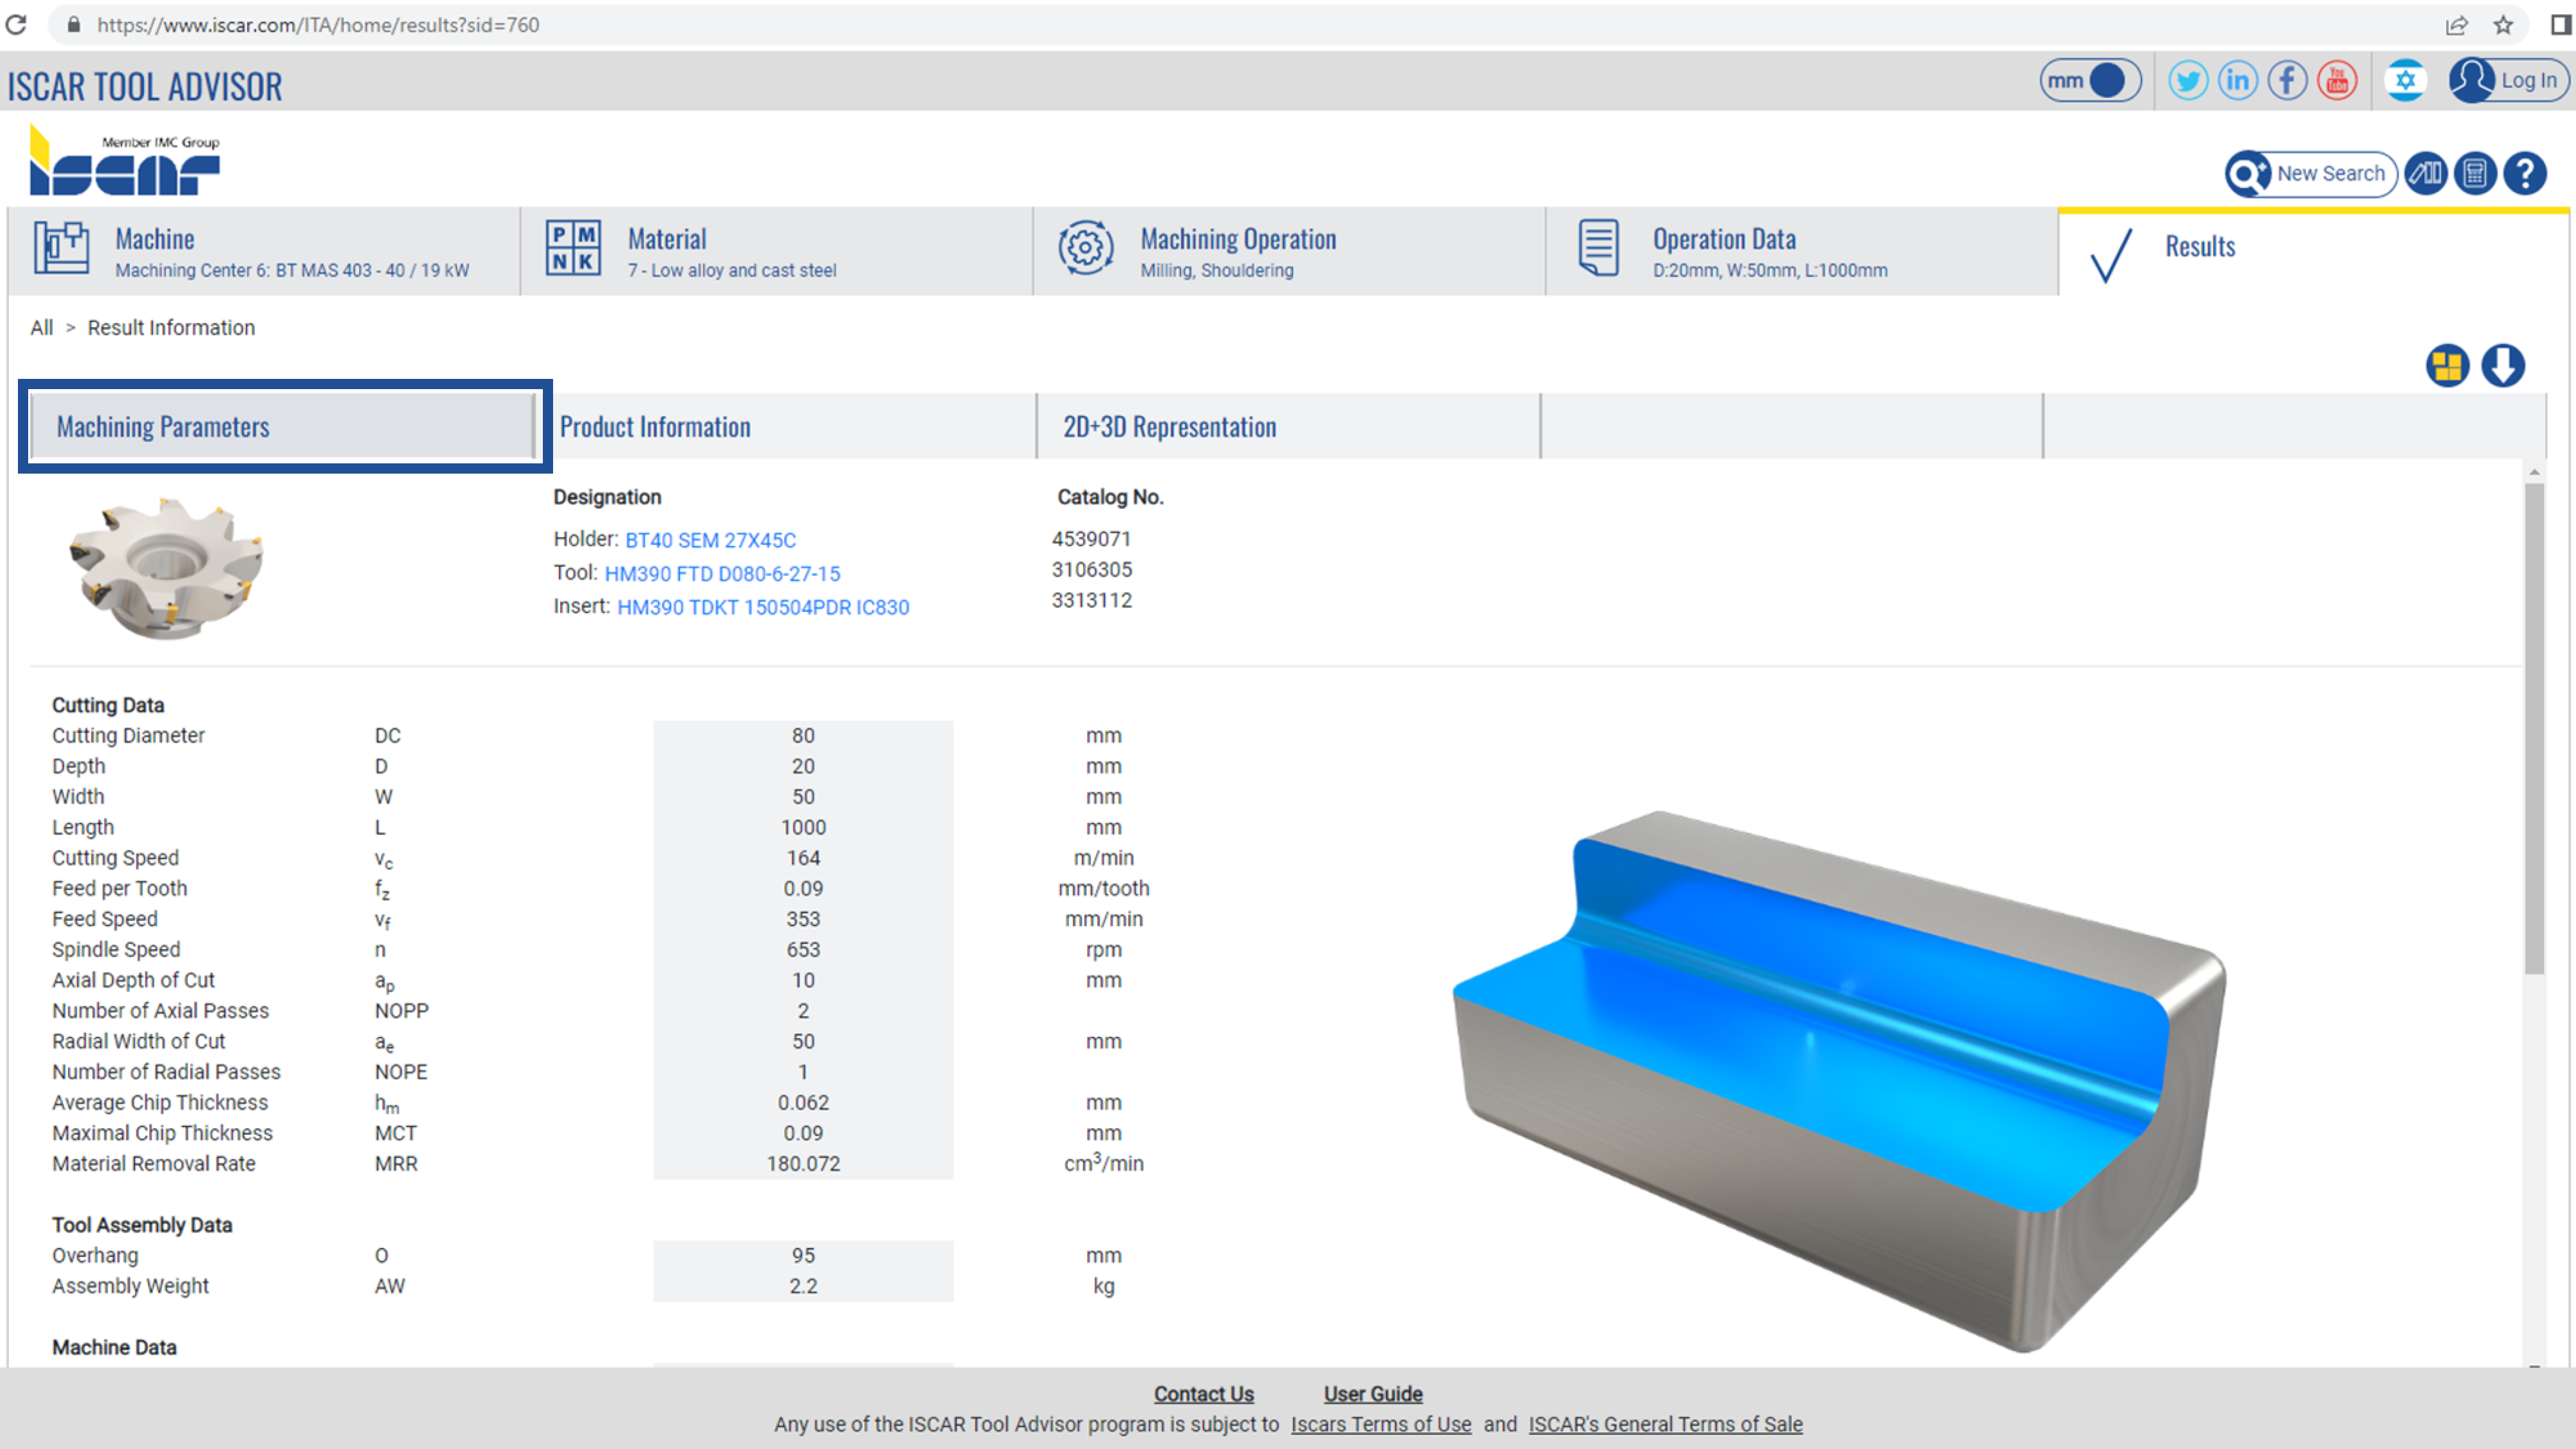Open the calculator icon
The height and width of the screenshot is (1449, 2576).
[2475, 174]
